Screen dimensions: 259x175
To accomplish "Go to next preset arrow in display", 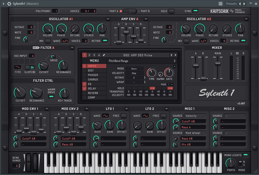I will pos(175,55).
